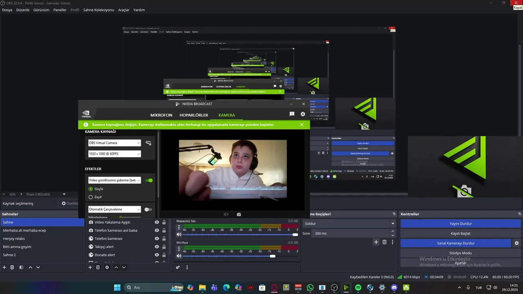Switch to the HOPARLÖRLER tab in NVIDIA Broadcast
The height and width of the screenshot is (294, 523).
[194, 115]
